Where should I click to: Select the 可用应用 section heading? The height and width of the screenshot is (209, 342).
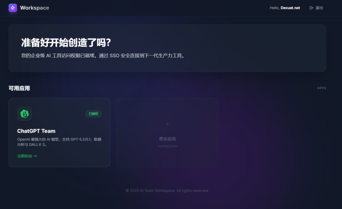[19, 88]
